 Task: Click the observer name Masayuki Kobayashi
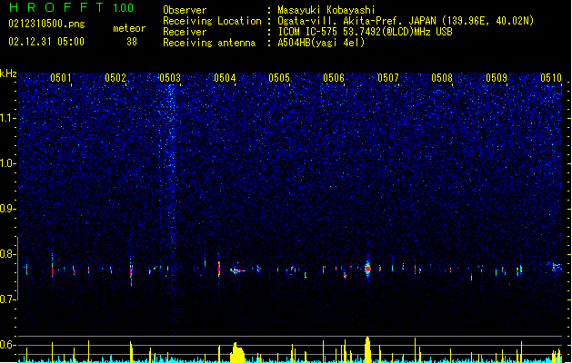(x=326, y=10)
